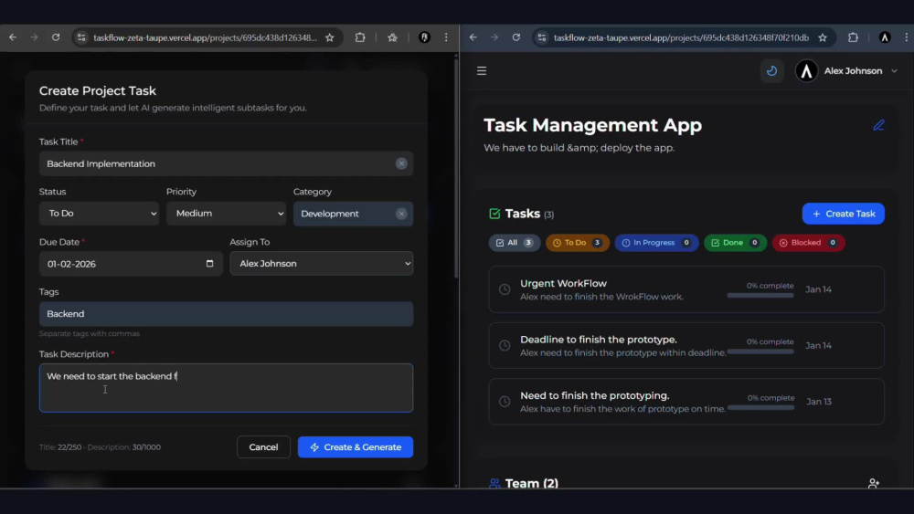
Task: Filter tasks by Blocked tab
Action: pyautogui.click(x=808, y=243)
